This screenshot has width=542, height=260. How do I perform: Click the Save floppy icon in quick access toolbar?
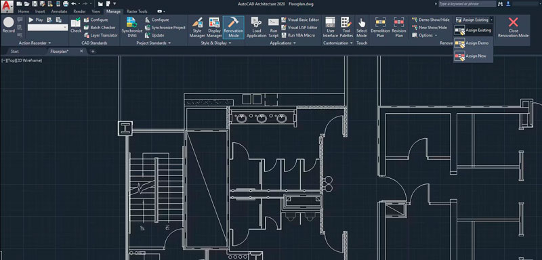[35, 4]
